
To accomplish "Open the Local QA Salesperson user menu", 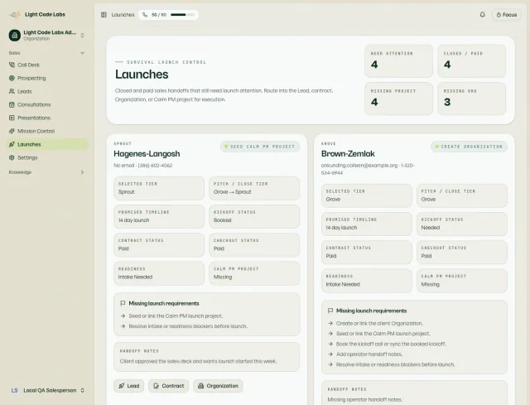I will (x=47, y=390).
